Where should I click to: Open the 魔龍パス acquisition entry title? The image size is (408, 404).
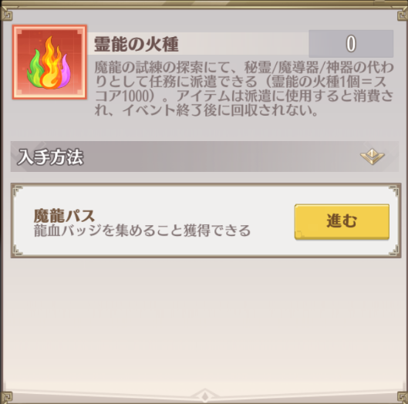64,216
